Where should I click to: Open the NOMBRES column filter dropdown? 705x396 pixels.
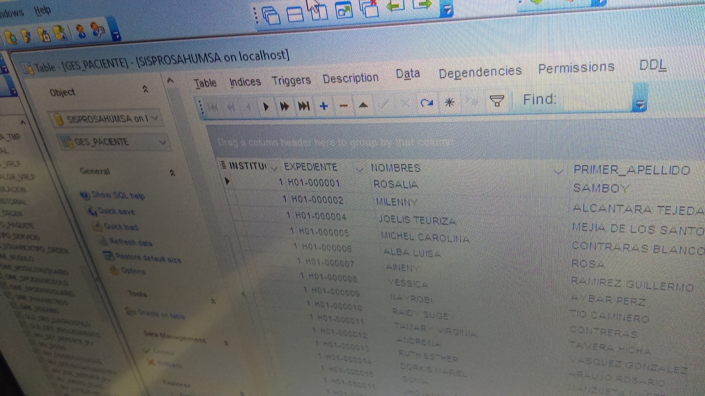pos(557,171)
